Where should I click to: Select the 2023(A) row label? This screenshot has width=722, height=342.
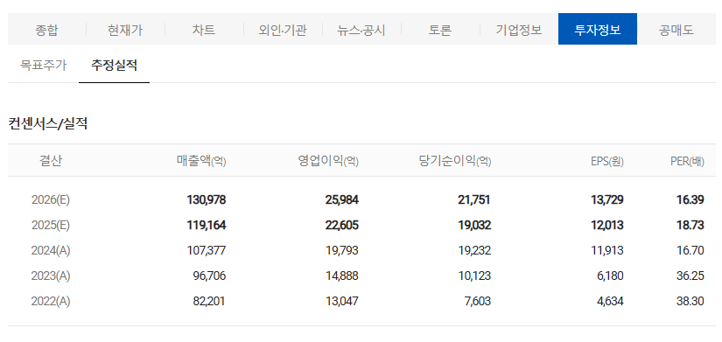[x=51, y=276]
